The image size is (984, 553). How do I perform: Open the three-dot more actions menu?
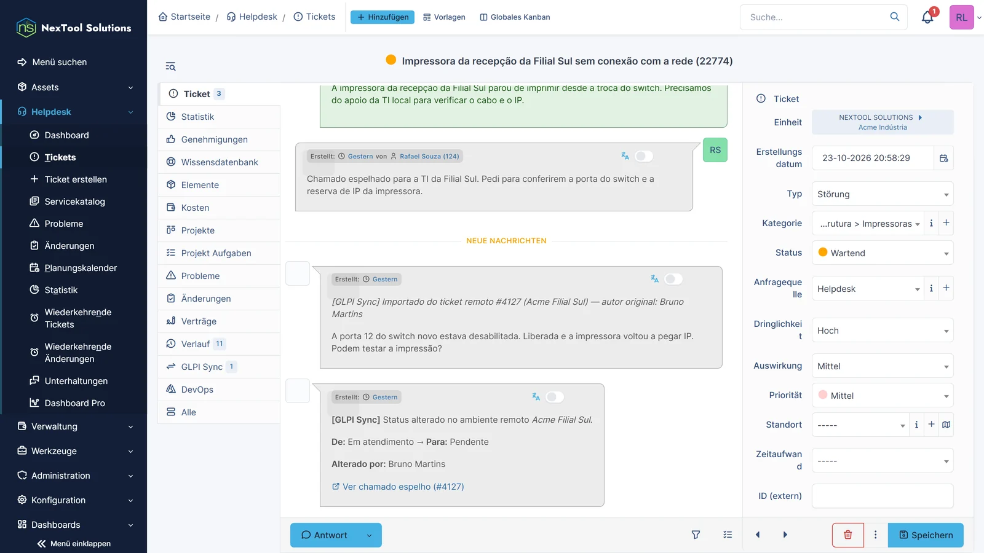pos(876,535)
